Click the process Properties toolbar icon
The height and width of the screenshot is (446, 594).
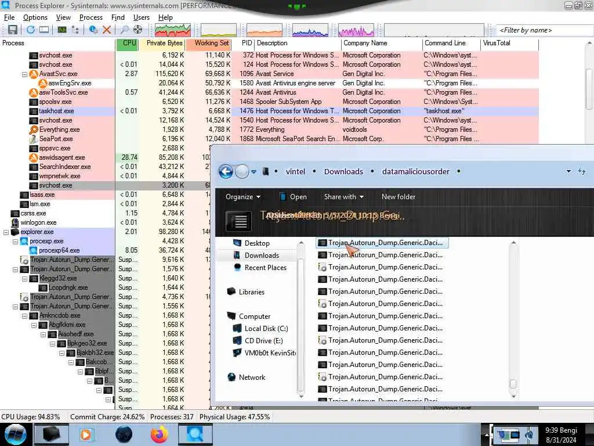coord(93,30)
